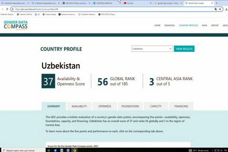Screen dimensions: 228x152
Task: Click the Central Asia rank number 3
Action: click(x=152, y=81)
